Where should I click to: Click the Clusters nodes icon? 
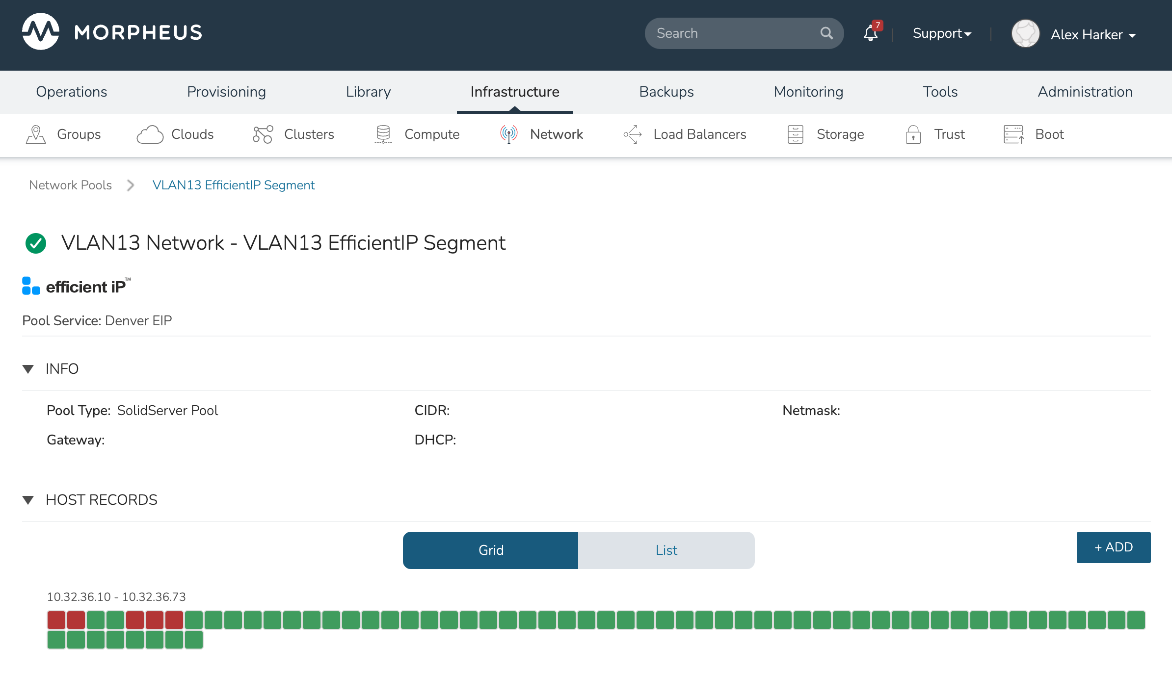point(263,134)
